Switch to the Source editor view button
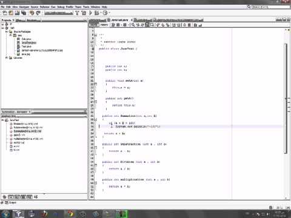 (93, 25)
